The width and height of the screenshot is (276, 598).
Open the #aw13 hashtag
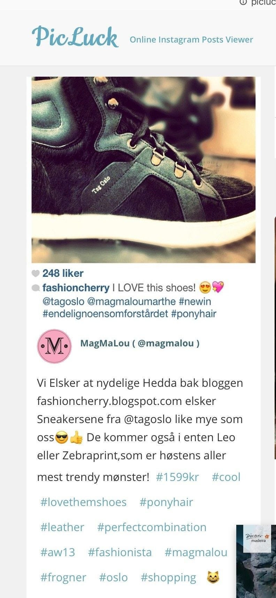tap(58, 552)
